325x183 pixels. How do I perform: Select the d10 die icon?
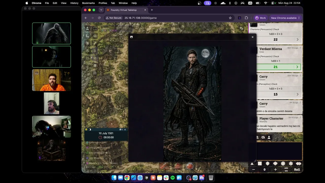pyautogui.click(x=275, y=164)
